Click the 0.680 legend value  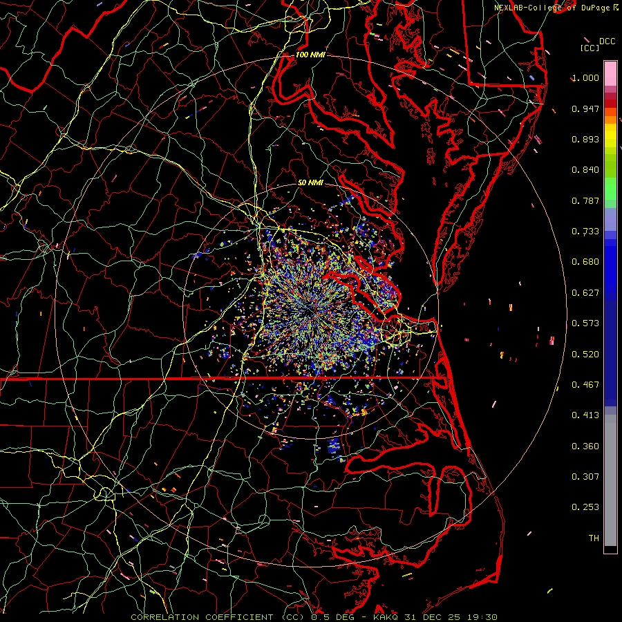point(585,262)
